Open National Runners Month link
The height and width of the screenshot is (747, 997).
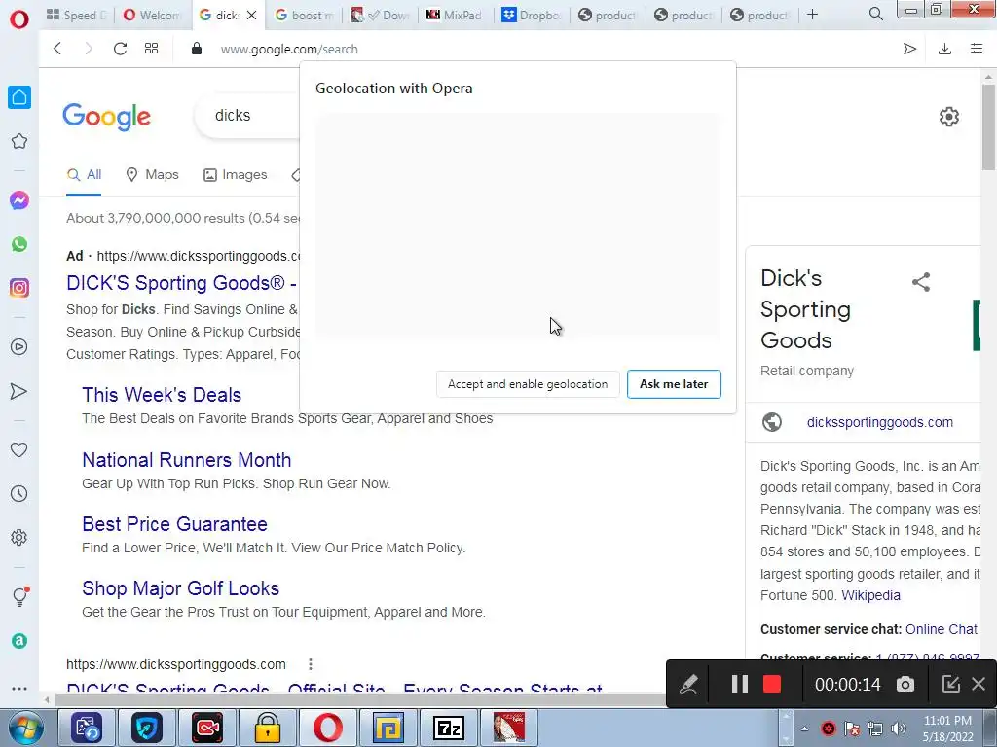pyautogui.click(x=187, y=460)
